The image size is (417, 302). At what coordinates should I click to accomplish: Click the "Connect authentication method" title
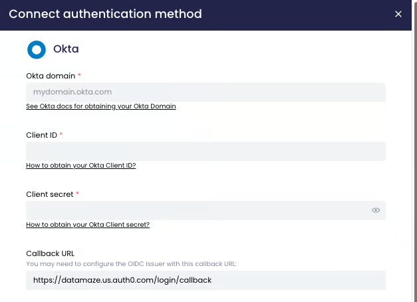pyautogui.click(x=105, y=14)
